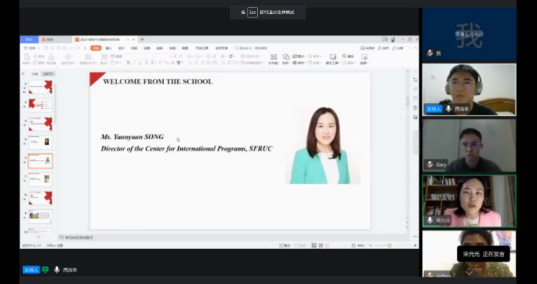Click the Esc key hint at top
The image size is (537, 284).
tap(252, 12)
